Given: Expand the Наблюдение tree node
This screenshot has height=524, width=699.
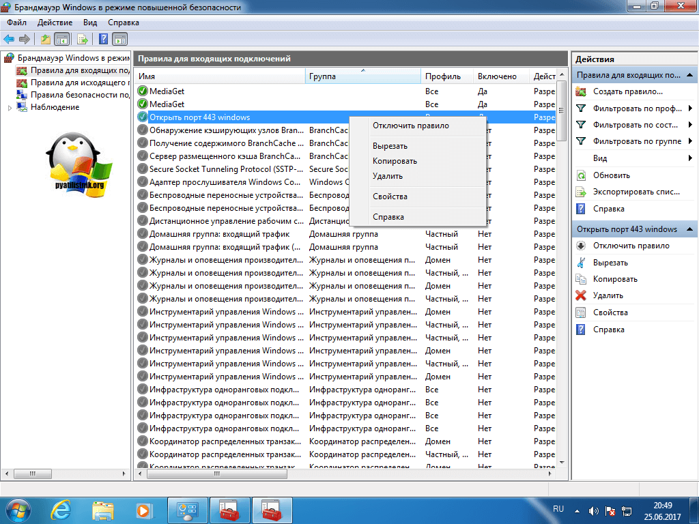Looking at the screenshot, I should 10,108.
